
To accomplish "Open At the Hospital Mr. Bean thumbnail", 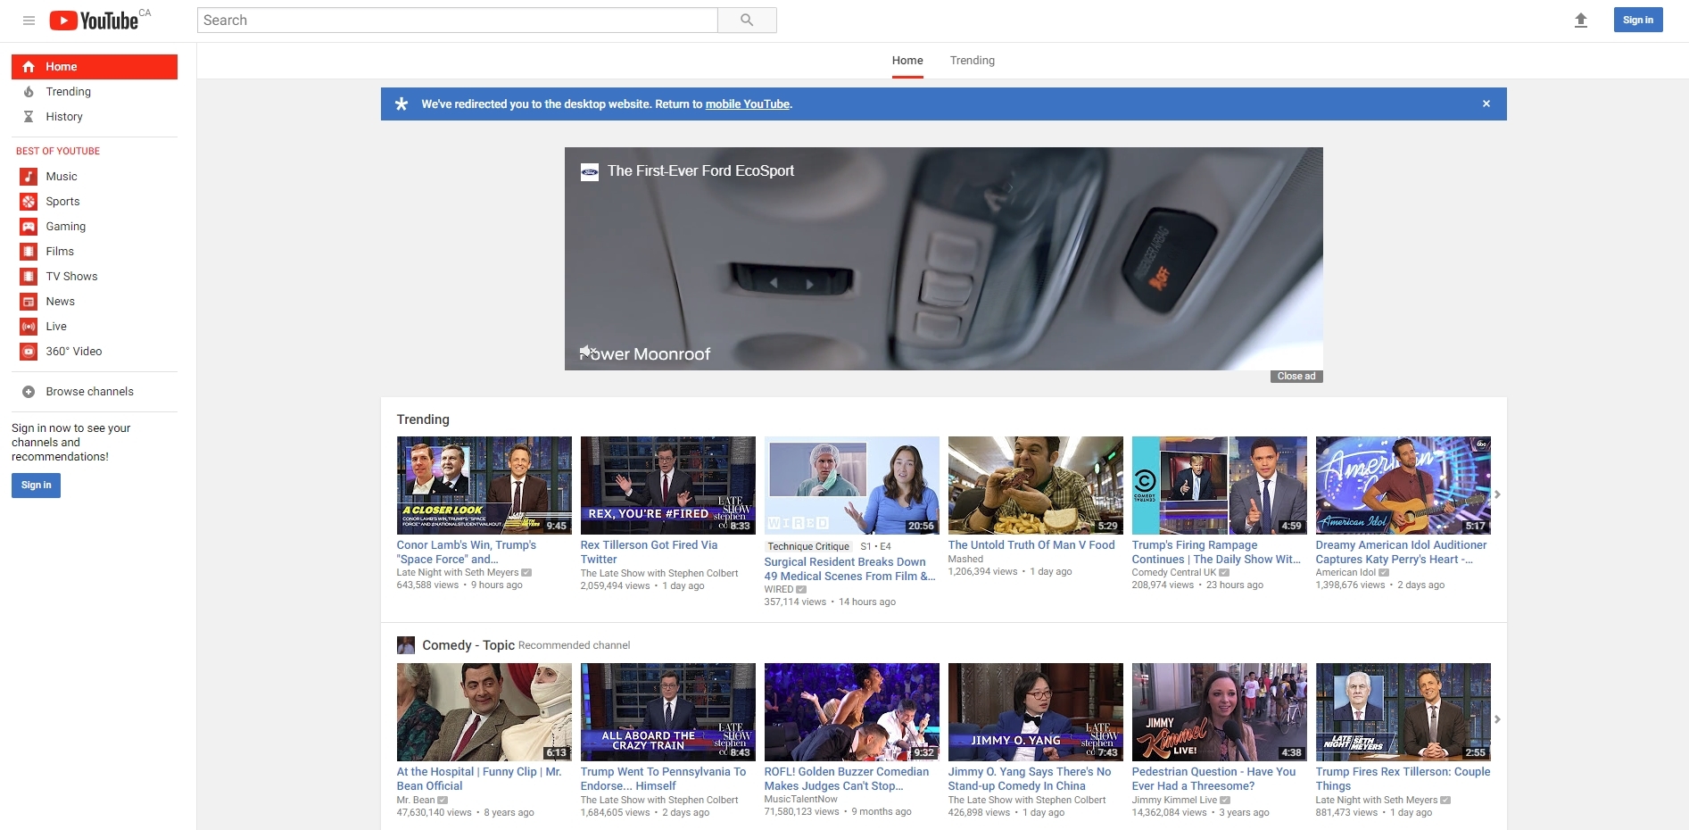I will [x=484, y=712].
